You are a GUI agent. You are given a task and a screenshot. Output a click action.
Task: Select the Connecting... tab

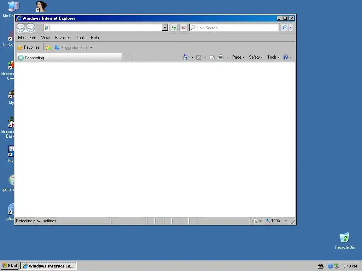[x=69, y=58]
